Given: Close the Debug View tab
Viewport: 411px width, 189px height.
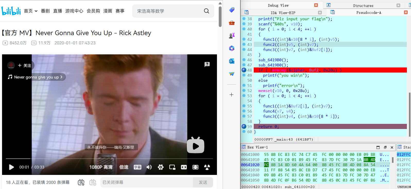Looking at the screenshot, I should click(x=316, y=5).
